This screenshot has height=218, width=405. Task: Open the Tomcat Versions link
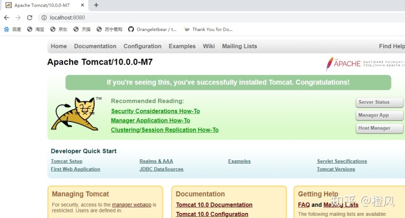coord(336,169)
